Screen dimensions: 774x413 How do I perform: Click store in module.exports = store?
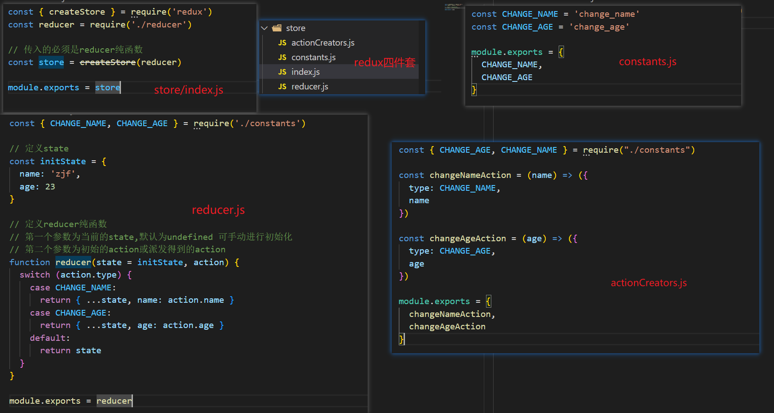pos(108,88)
